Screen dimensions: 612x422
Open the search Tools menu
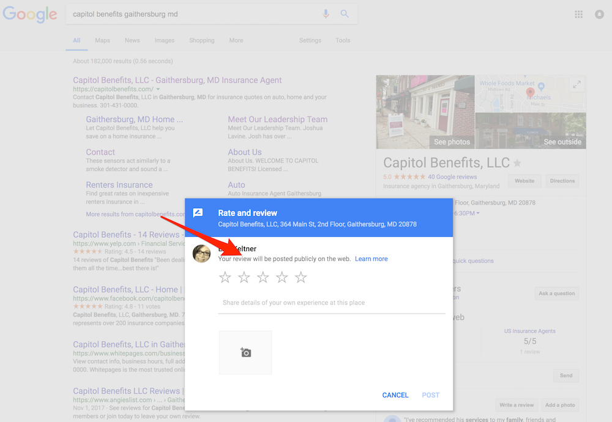click(343, 40)
